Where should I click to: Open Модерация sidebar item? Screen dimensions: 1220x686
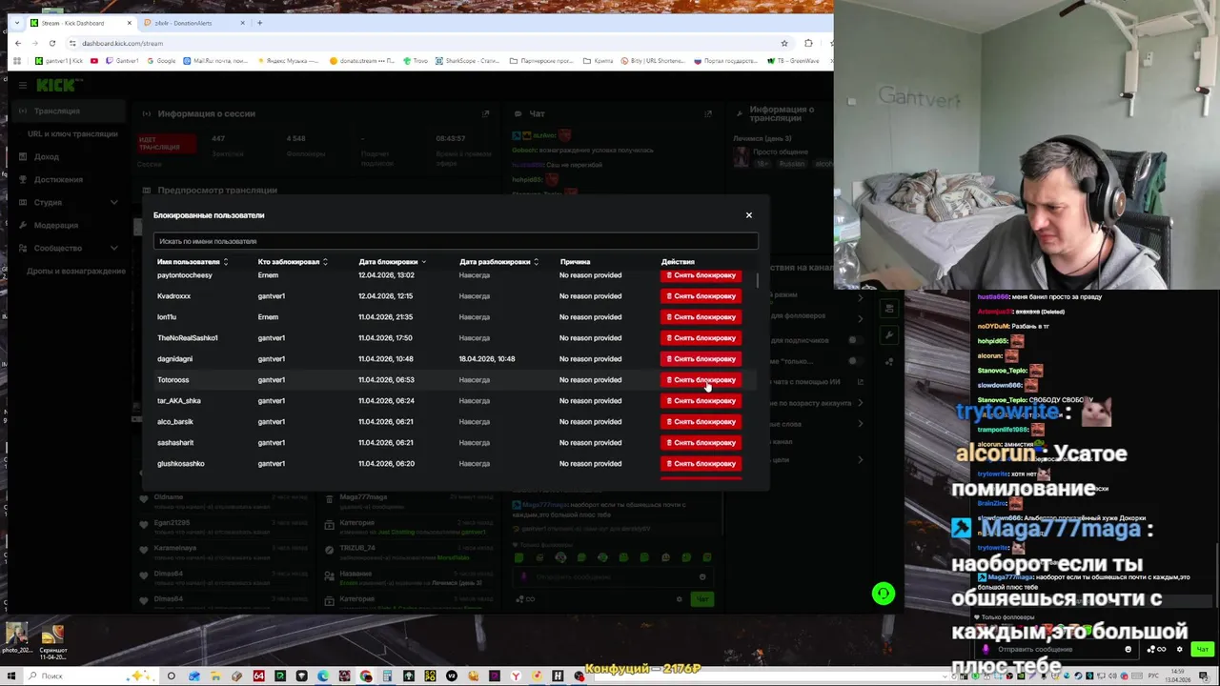(x=55, y=225)
